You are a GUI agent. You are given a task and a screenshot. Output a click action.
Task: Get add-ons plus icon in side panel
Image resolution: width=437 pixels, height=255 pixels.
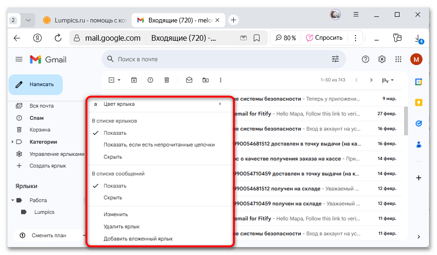click(419, 178)
